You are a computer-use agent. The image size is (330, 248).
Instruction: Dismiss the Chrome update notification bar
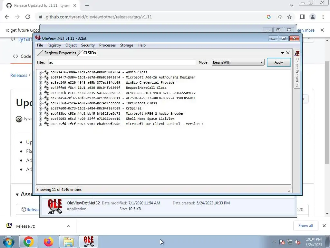(x=322, y=30)
